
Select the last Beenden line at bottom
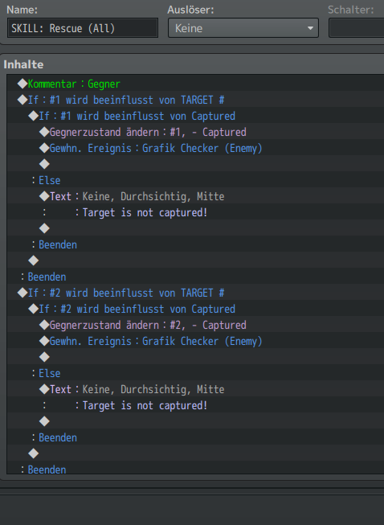coord(195,467)
